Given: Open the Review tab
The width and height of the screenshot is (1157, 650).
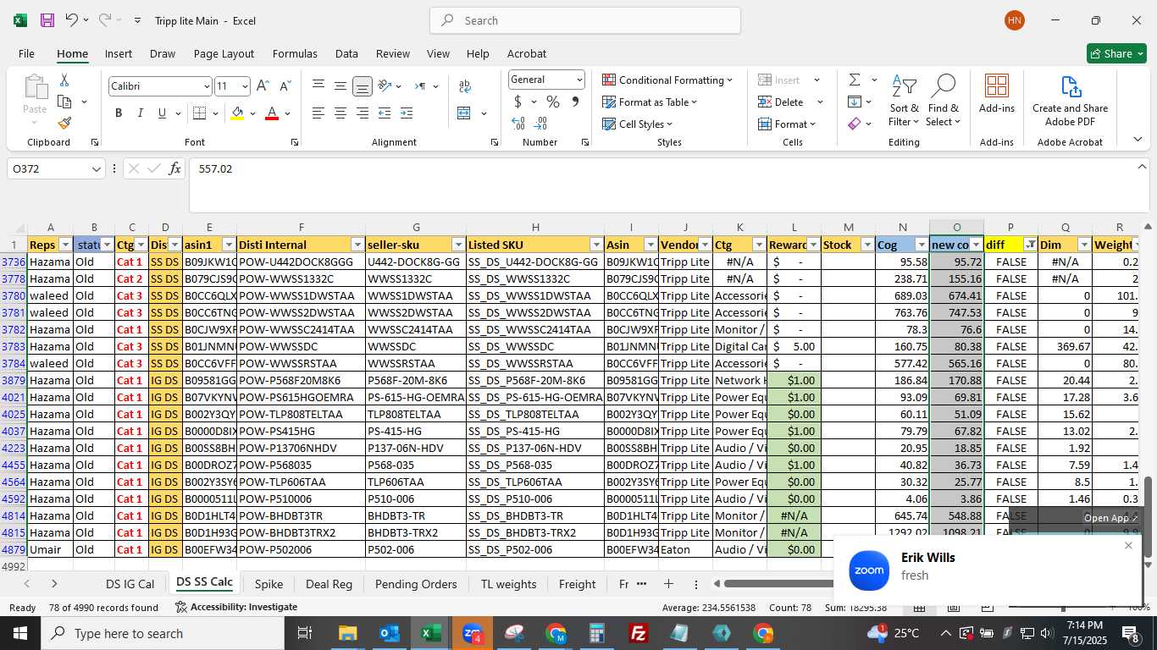Looking at the screenshot, I should (x=393, y=53).
